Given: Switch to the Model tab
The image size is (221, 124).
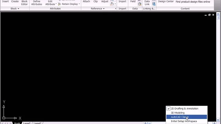Looking at the screenshot, I should point(17,123).
